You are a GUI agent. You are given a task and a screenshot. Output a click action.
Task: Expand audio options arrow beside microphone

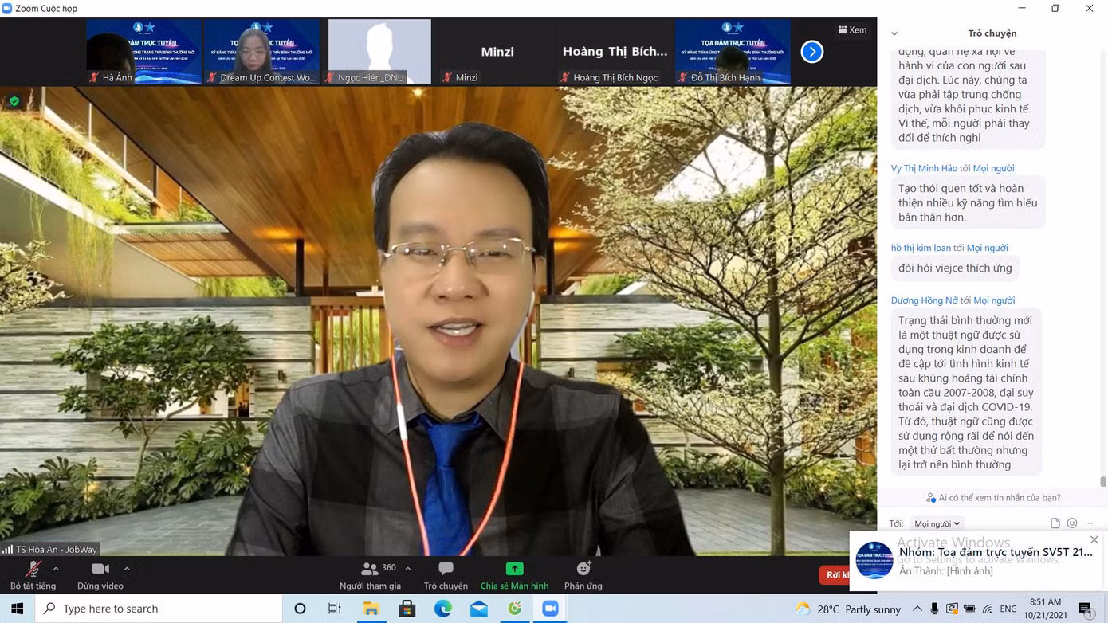(x=55, y=569)
